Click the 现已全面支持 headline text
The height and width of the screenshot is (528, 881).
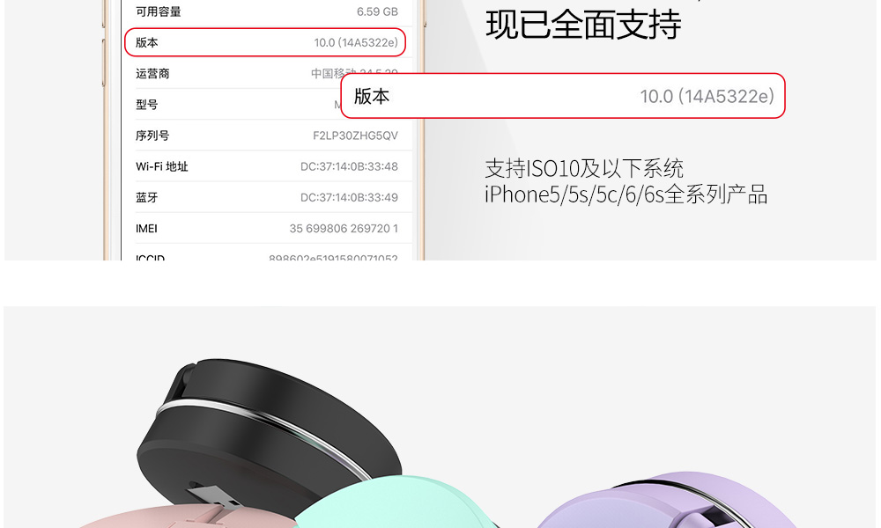coord(583,24)
